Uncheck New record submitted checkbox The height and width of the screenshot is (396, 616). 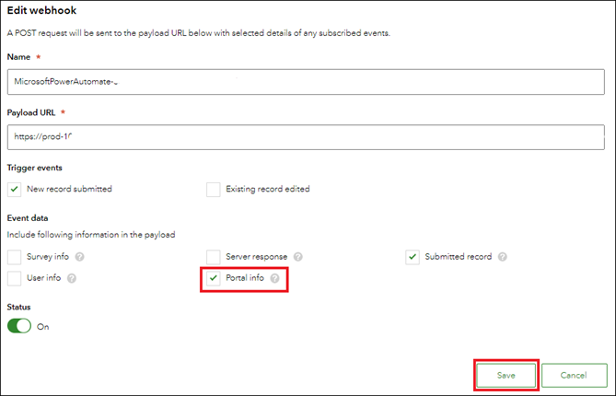pos(15,190)
